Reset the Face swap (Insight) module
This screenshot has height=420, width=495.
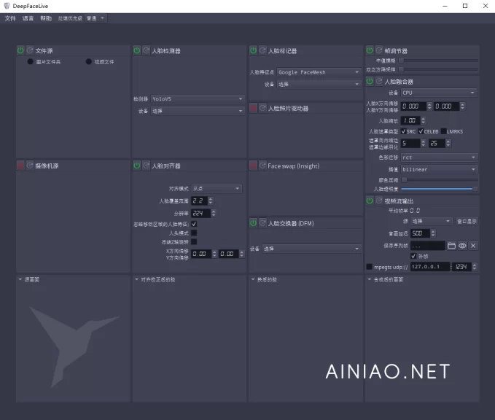point(262,166)
